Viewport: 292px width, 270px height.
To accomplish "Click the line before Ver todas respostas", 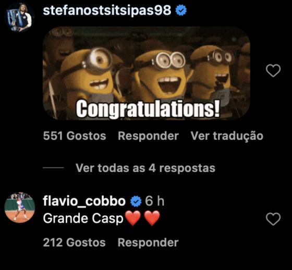I will (53, 168).
